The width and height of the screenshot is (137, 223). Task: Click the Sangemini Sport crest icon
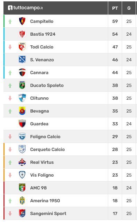click(x=22, y=213)
